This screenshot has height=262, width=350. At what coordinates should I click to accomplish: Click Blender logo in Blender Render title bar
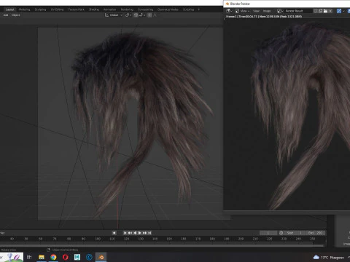(227, 4)
